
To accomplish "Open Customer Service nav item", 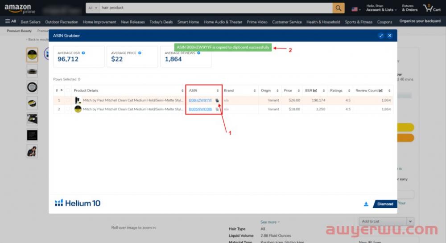I will tap(287, 22).
